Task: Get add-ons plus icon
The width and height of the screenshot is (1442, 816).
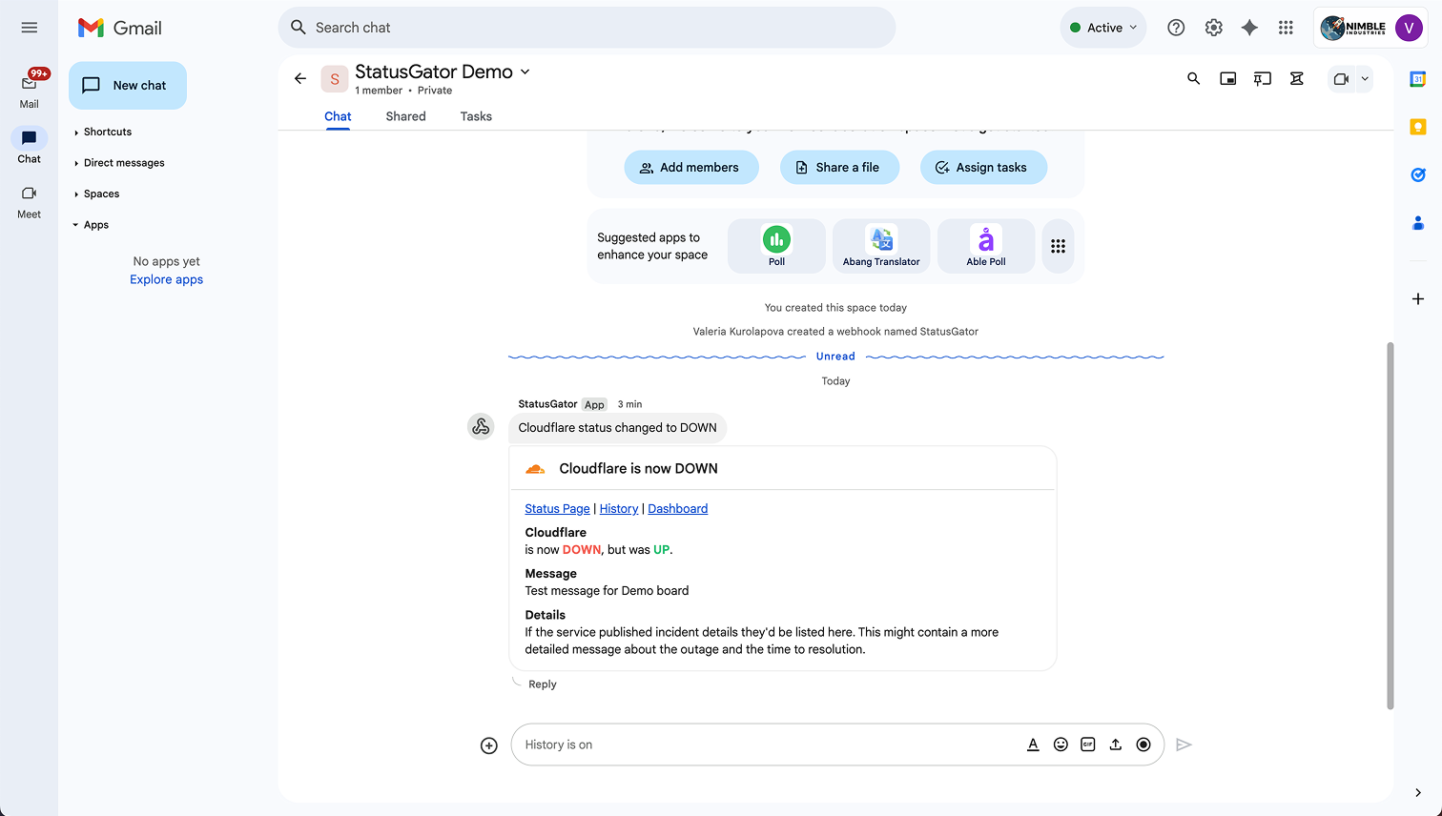Action: (1418, 299)
